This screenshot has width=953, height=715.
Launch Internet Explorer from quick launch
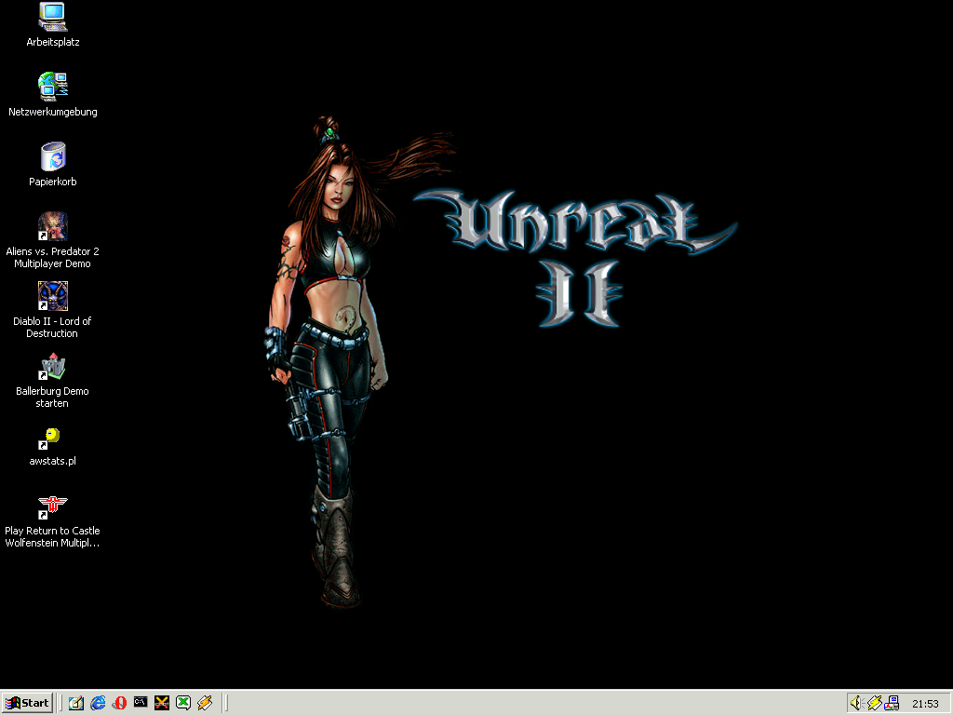[x=98, y=703]
